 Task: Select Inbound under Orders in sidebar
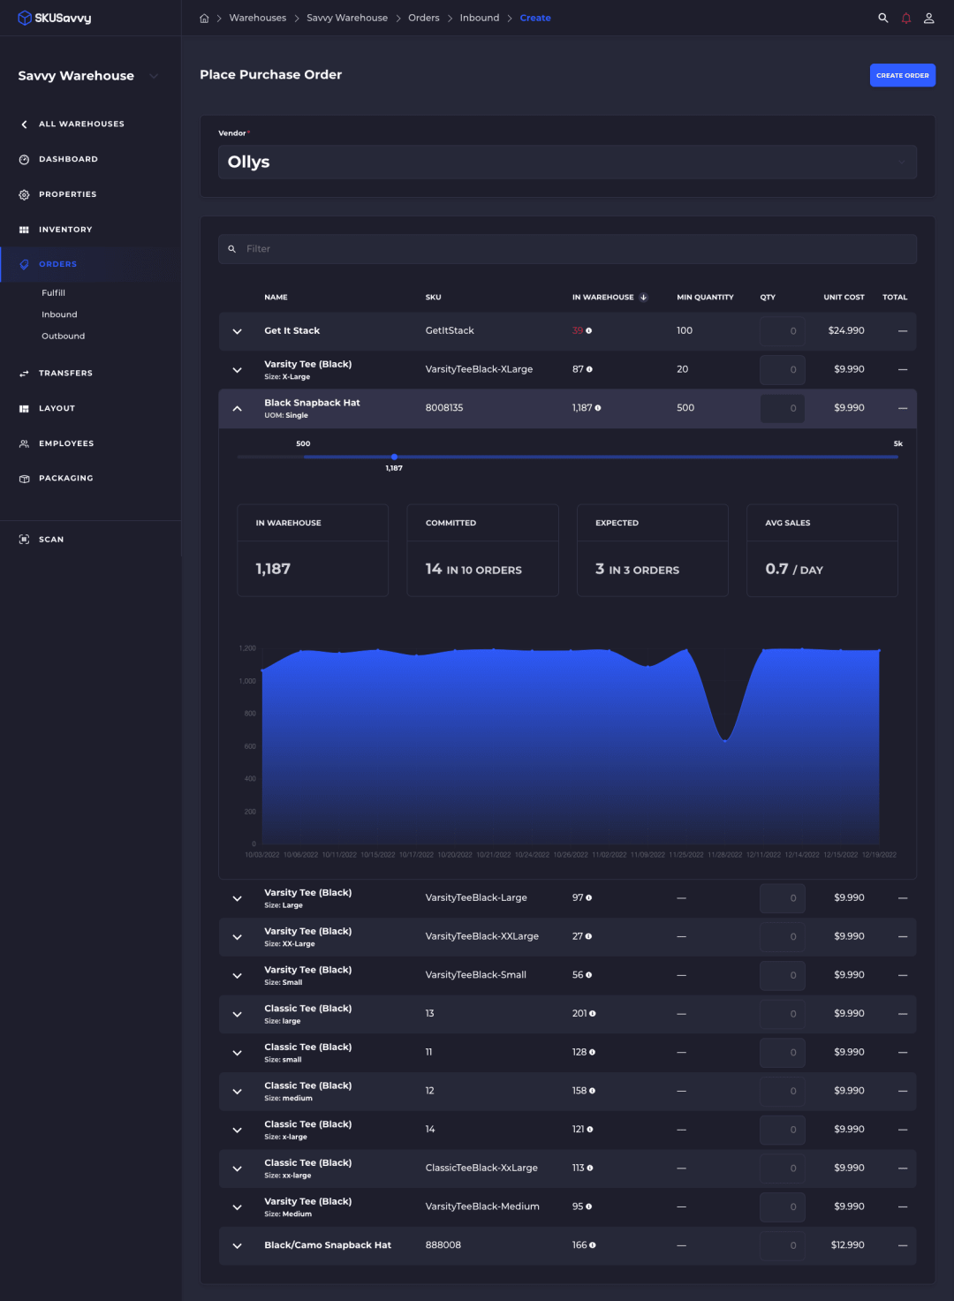[x=59, y=314]
